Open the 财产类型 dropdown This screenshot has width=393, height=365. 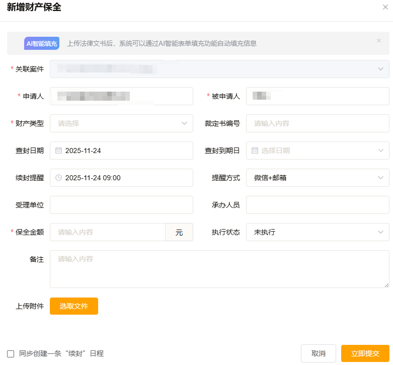184,123
